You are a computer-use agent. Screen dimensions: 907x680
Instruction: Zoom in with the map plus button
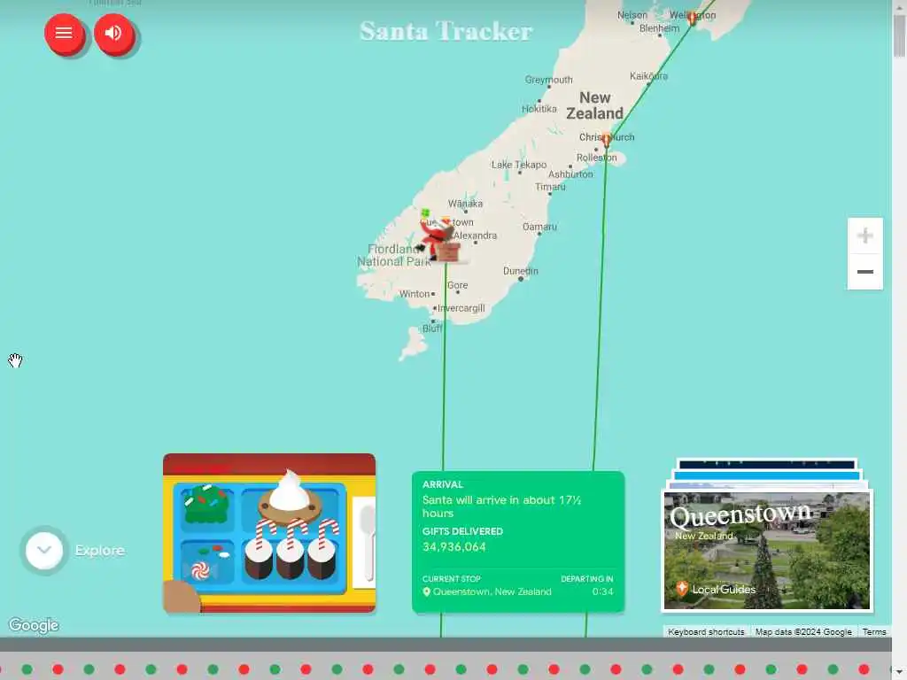(x=864, y=236)
